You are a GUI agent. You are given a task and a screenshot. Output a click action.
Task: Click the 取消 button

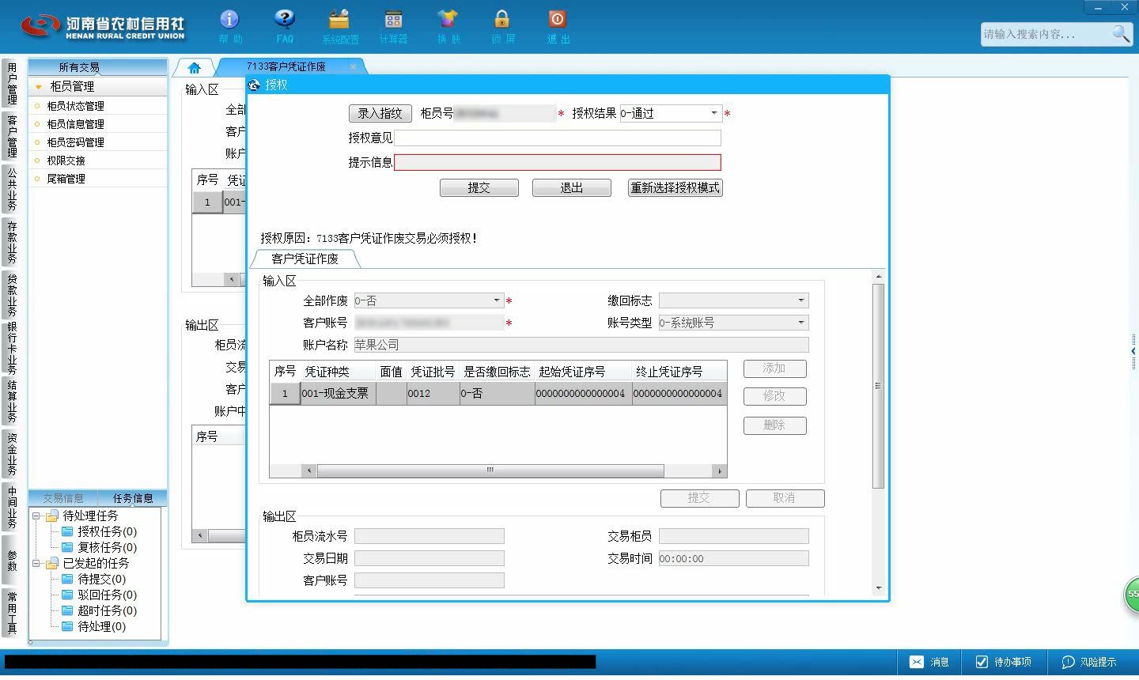(x=785, y=498)
